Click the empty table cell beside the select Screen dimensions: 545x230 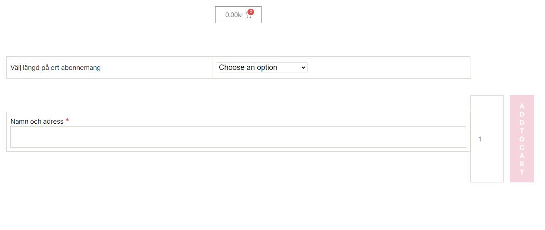click(x=388, y=67)
